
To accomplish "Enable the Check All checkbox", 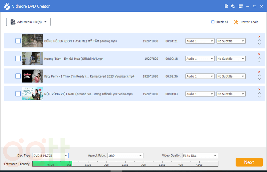I will [213, 22].
